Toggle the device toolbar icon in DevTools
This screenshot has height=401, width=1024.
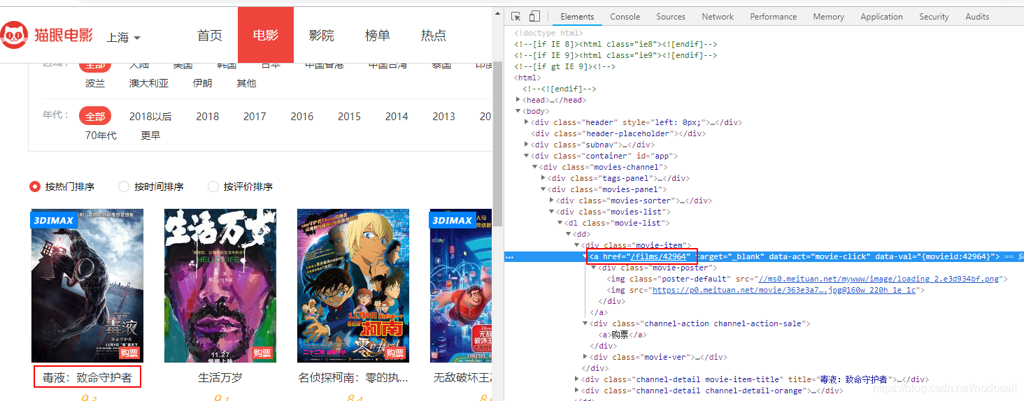534,17
